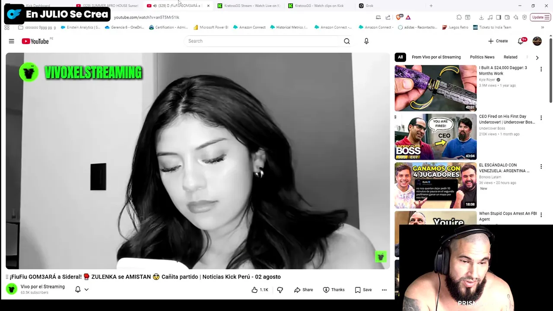The width and height of the screenshot is (553, 311).
Task: Open Brave VPN shield icon
Action: [x=524, y=17]
